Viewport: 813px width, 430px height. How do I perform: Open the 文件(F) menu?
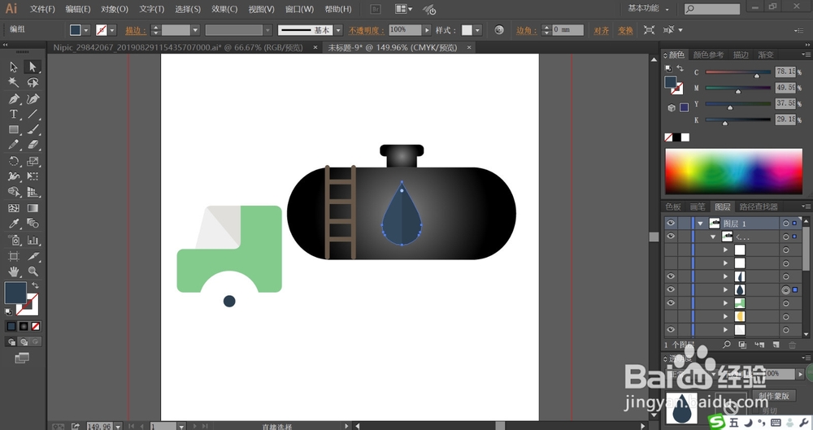coord(42,9)
